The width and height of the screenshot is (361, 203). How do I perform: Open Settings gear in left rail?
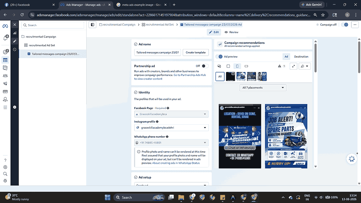tap(5, 167)
